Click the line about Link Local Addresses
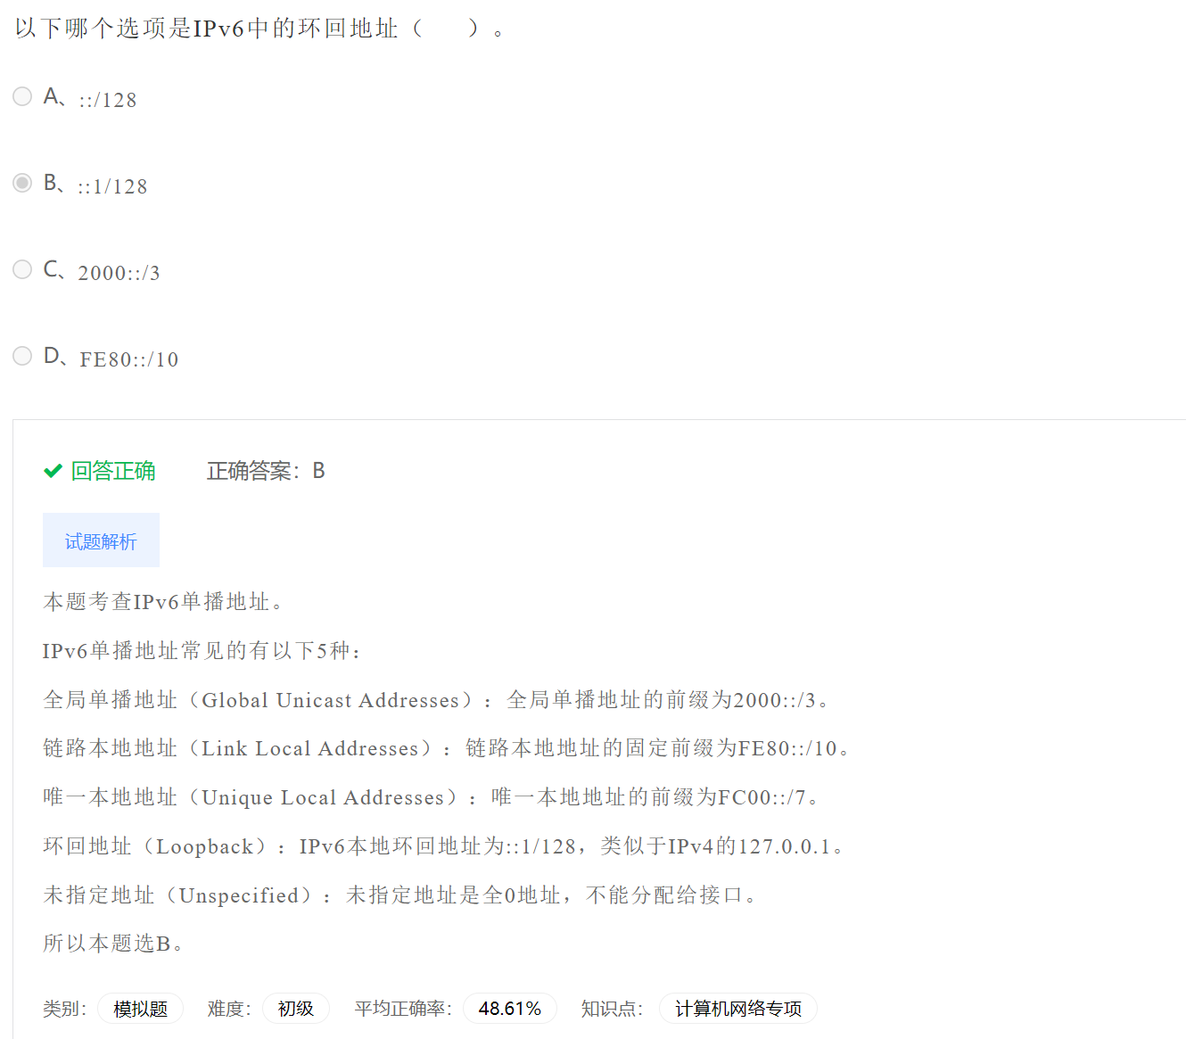The height and width of the screenshot is (1039, 1186). pos(447,748)
